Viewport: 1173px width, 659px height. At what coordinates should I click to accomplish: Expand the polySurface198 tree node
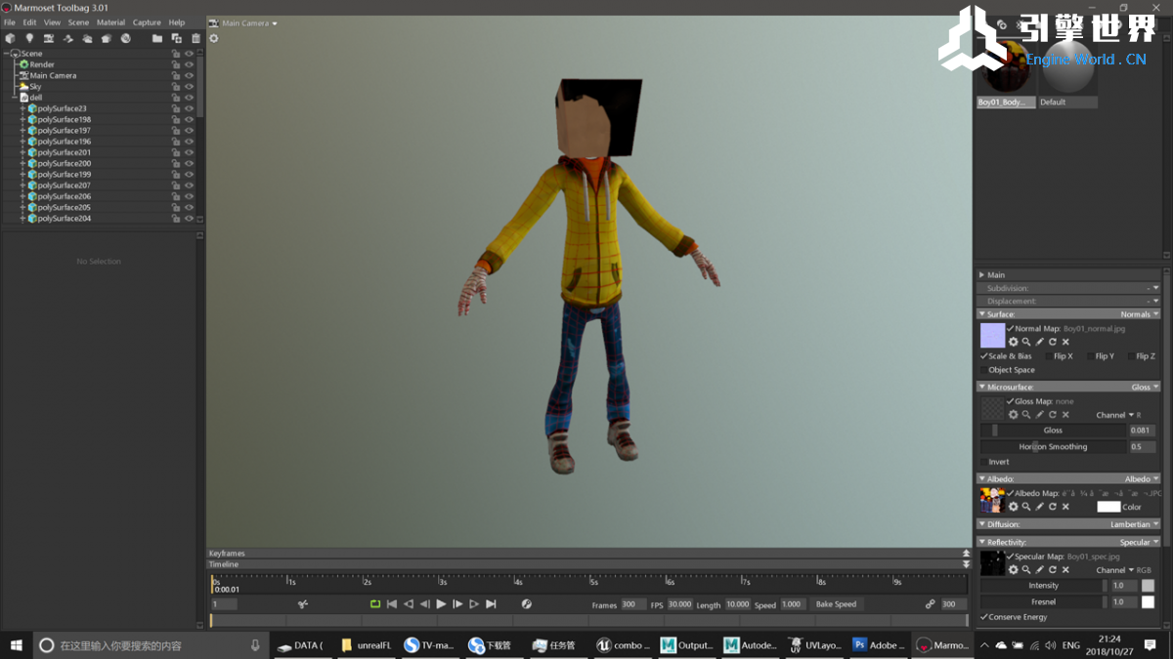[23, 120]
